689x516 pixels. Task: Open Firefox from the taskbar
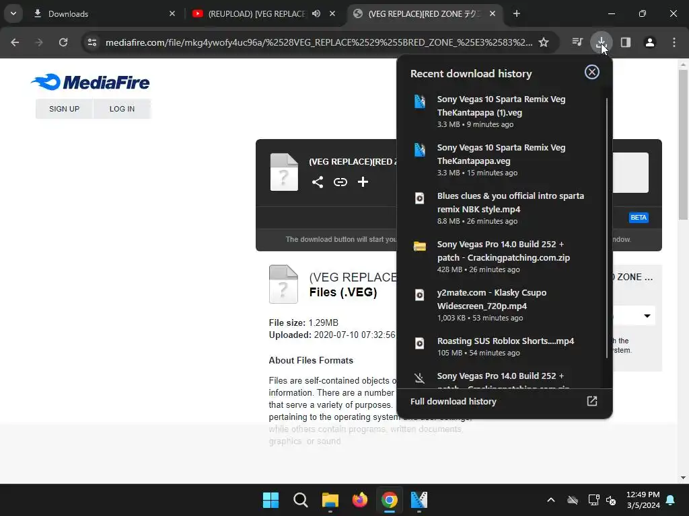pyautogui.click(x=360, y=500)
